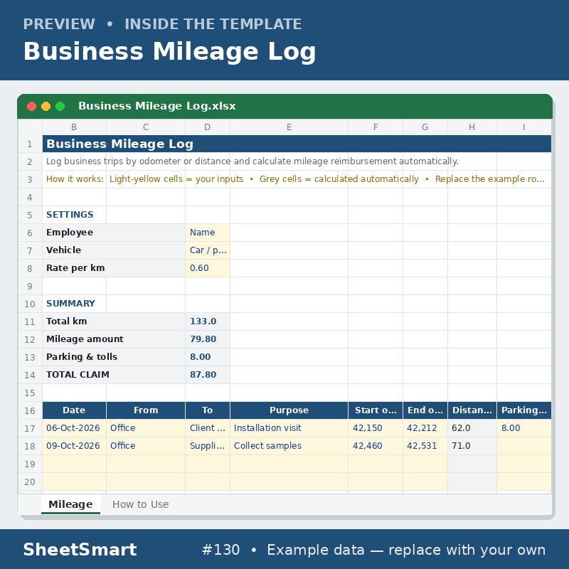Open the How to Use sheet tab

[140, 504]
